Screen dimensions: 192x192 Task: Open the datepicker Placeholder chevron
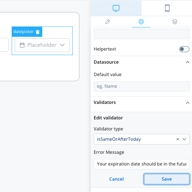click(62, 45)
